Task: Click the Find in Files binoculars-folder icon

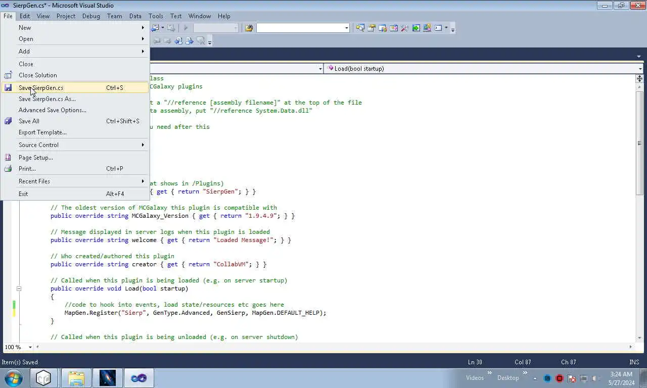Action: (x=249, y=28)
